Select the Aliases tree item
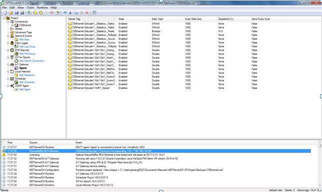This screenshot has width=322, height=192. [x=18, y=29]
